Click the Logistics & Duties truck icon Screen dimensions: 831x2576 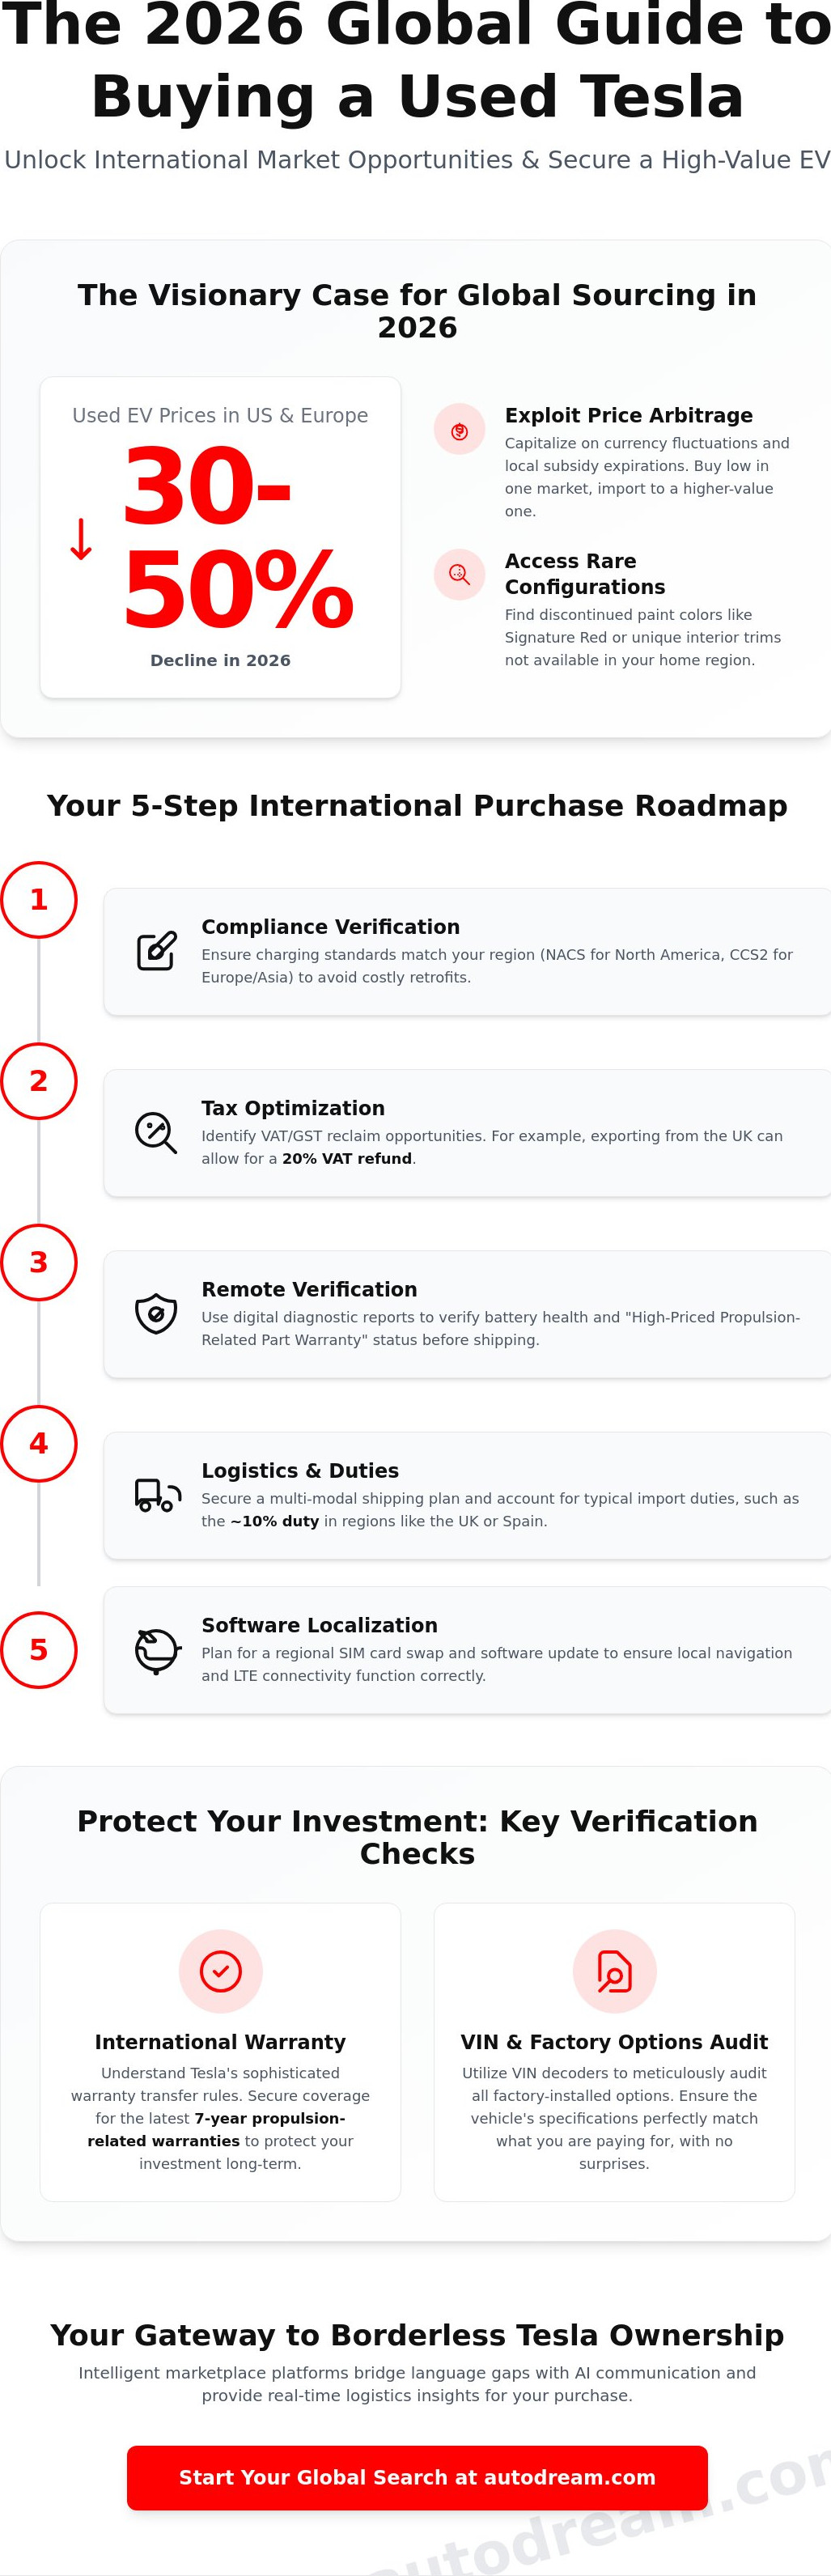pyautogui.click(x=156, y=1495)
